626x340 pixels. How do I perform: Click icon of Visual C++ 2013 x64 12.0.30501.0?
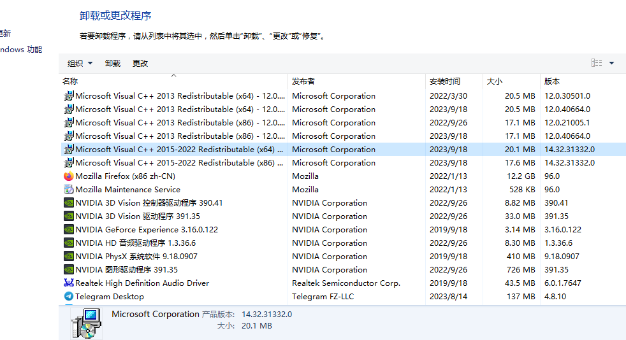(69, 96)
